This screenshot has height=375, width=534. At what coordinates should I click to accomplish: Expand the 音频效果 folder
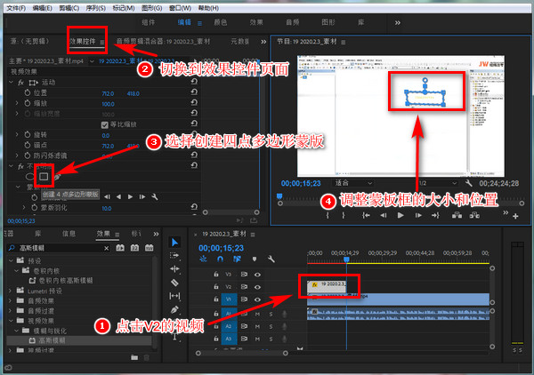pos(10,301)
